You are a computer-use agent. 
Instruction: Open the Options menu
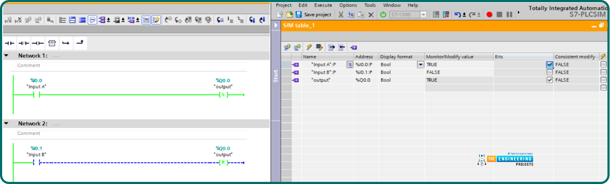(348, 5)
